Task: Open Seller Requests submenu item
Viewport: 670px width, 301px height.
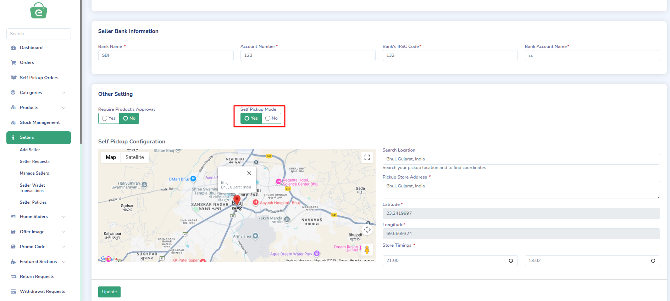Action: [x=35, y=162]
